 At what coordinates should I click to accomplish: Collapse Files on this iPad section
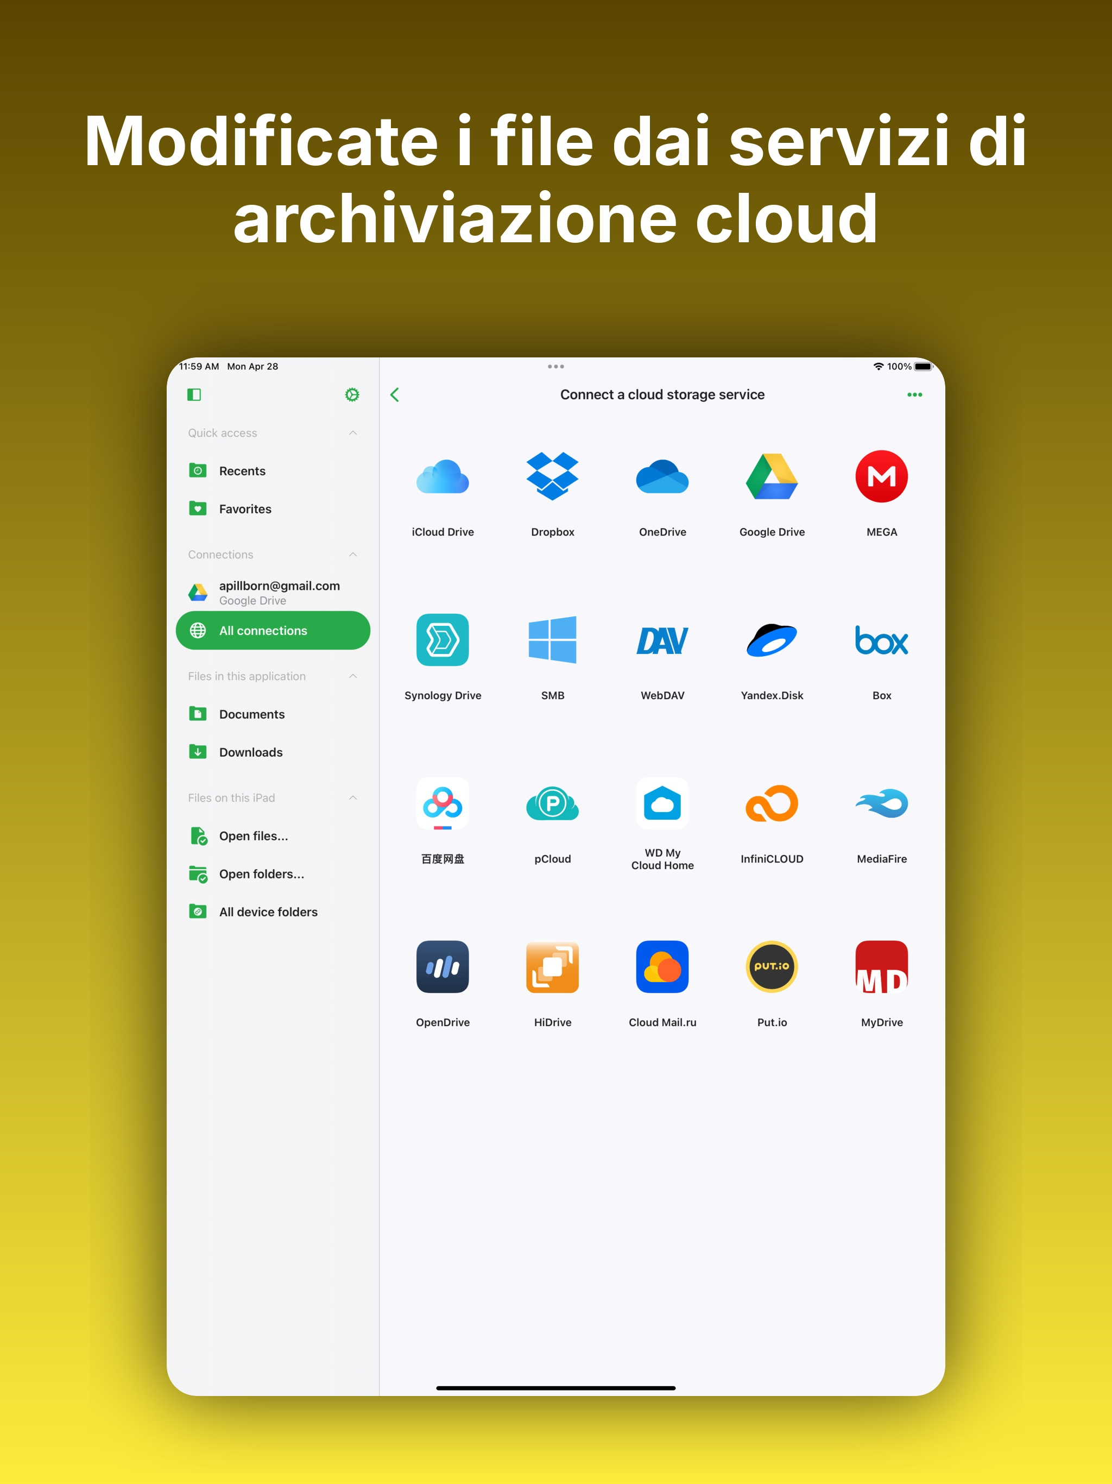pos(353,798)
